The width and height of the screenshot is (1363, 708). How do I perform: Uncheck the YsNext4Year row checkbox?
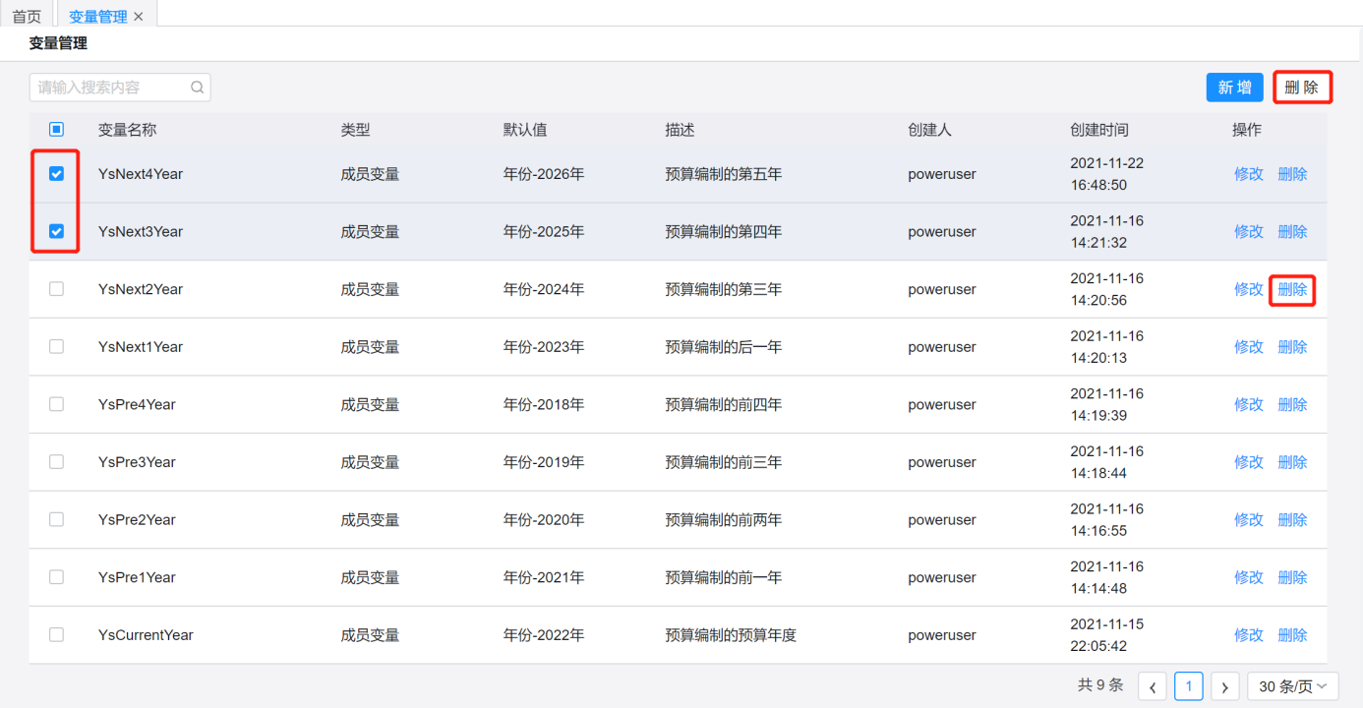click(56, 174)
